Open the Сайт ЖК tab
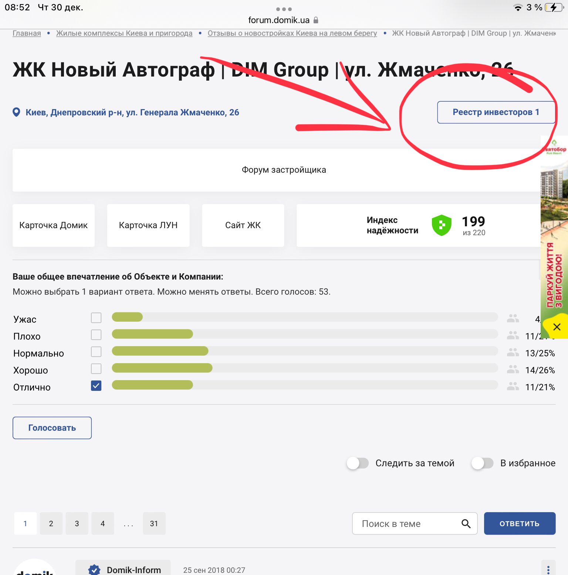The image size is (568, 575). pyautogui.click(x=243, y=225)
